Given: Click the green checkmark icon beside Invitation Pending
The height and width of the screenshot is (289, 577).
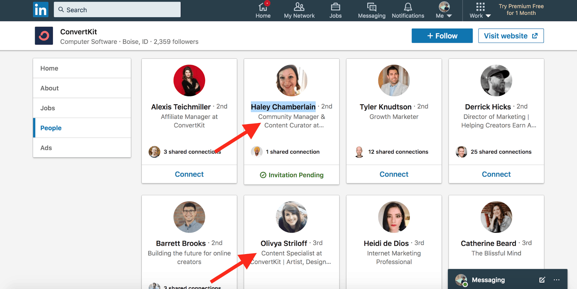Looking at the screenshot, I should 263,175.
